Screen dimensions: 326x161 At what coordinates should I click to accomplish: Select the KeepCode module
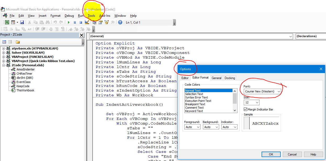click(23, 86)
